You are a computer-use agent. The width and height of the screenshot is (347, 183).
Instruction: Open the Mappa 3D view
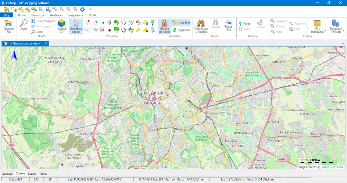point(62,26)
